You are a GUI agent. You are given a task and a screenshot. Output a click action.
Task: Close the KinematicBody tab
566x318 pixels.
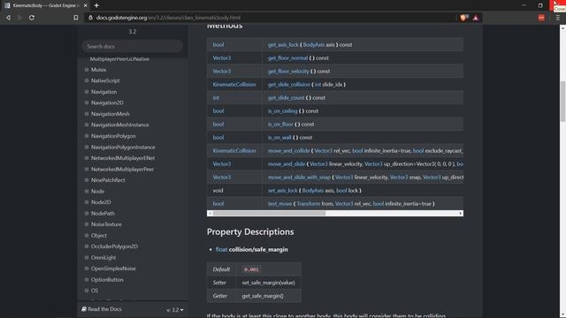pyautogui.click(x=85, y=5)
